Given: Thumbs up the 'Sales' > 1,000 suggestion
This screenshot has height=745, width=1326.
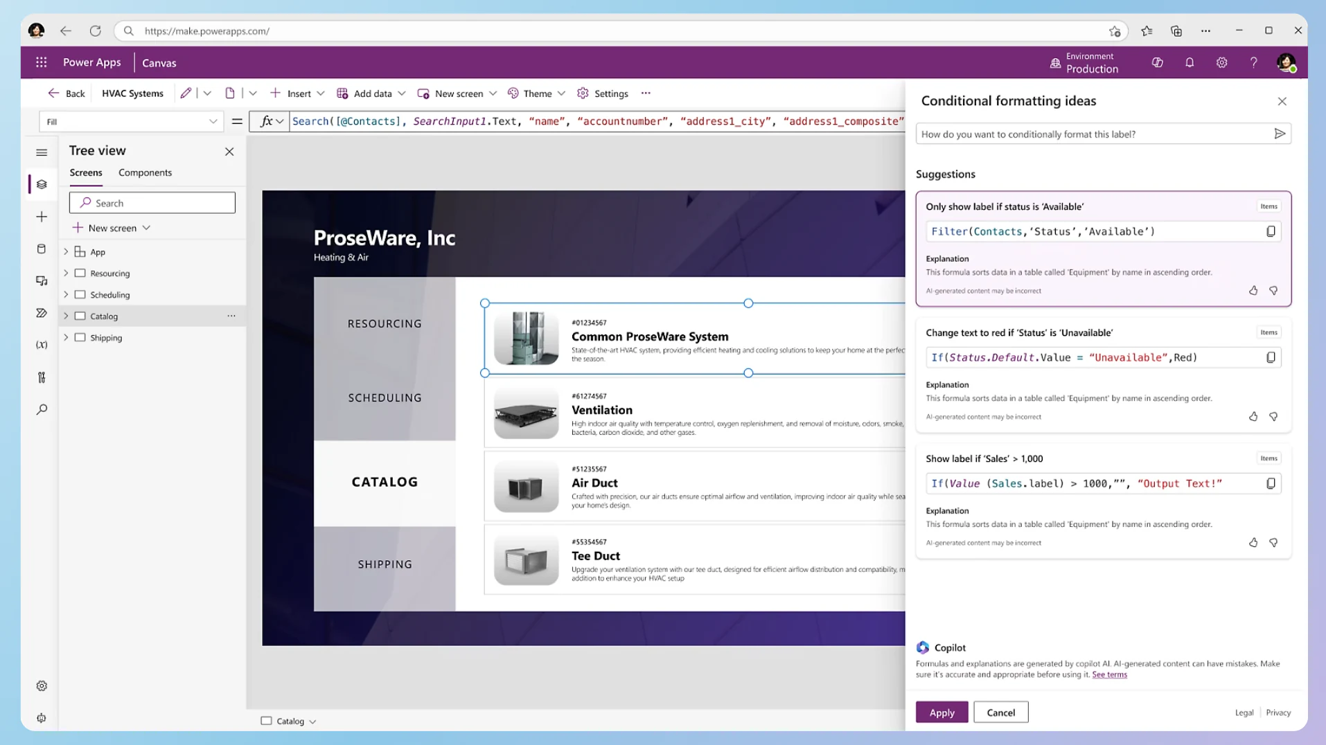Looking at the screenshot, I should coord(1253,543).
